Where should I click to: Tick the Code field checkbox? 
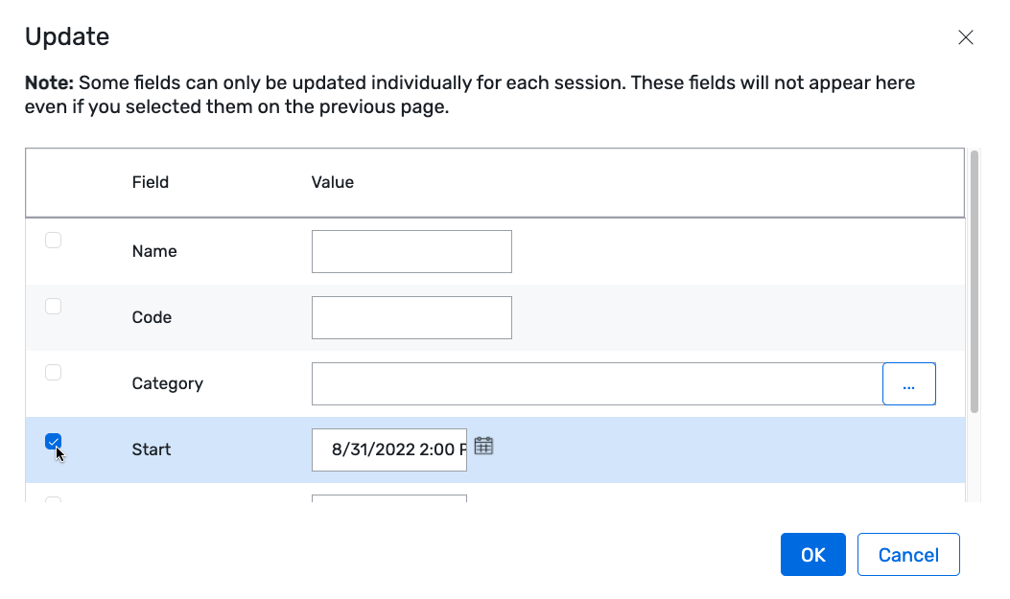pyautogui.click(x=54, y=307)
